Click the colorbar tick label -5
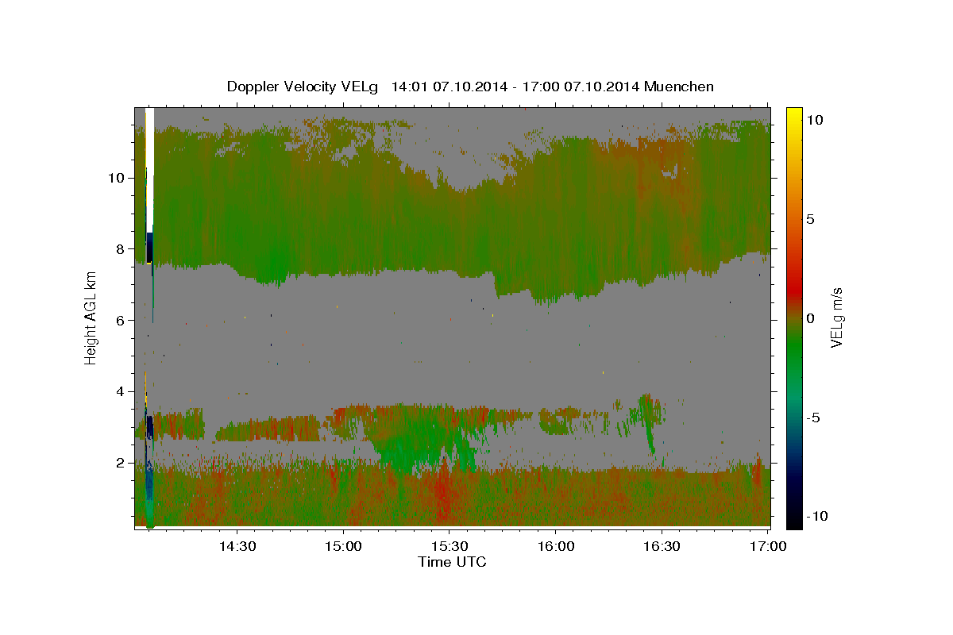The width and height of the screenshot is (953, 635). click(x=813, y=418)
